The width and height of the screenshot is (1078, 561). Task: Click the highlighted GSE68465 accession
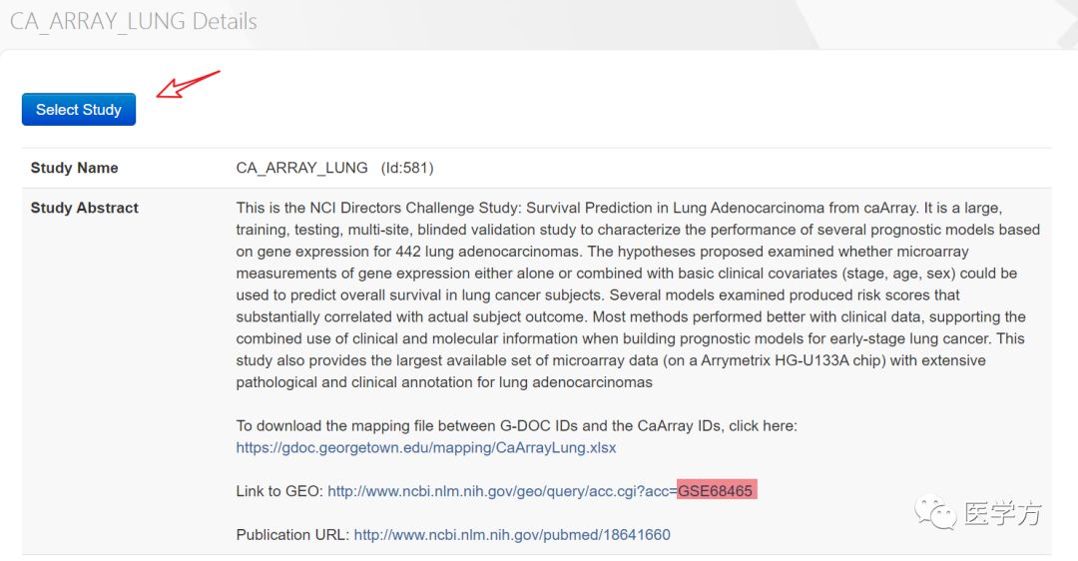pos(717,491)
